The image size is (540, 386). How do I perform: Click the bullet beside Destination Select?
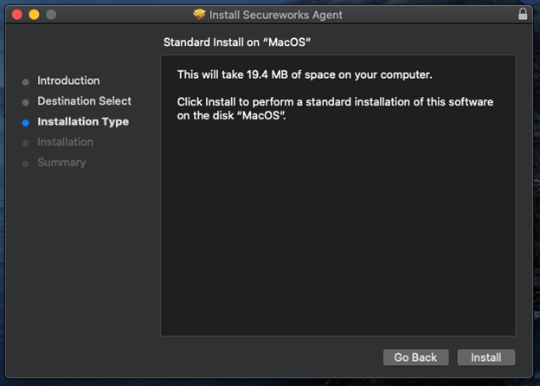pos(26,102)
